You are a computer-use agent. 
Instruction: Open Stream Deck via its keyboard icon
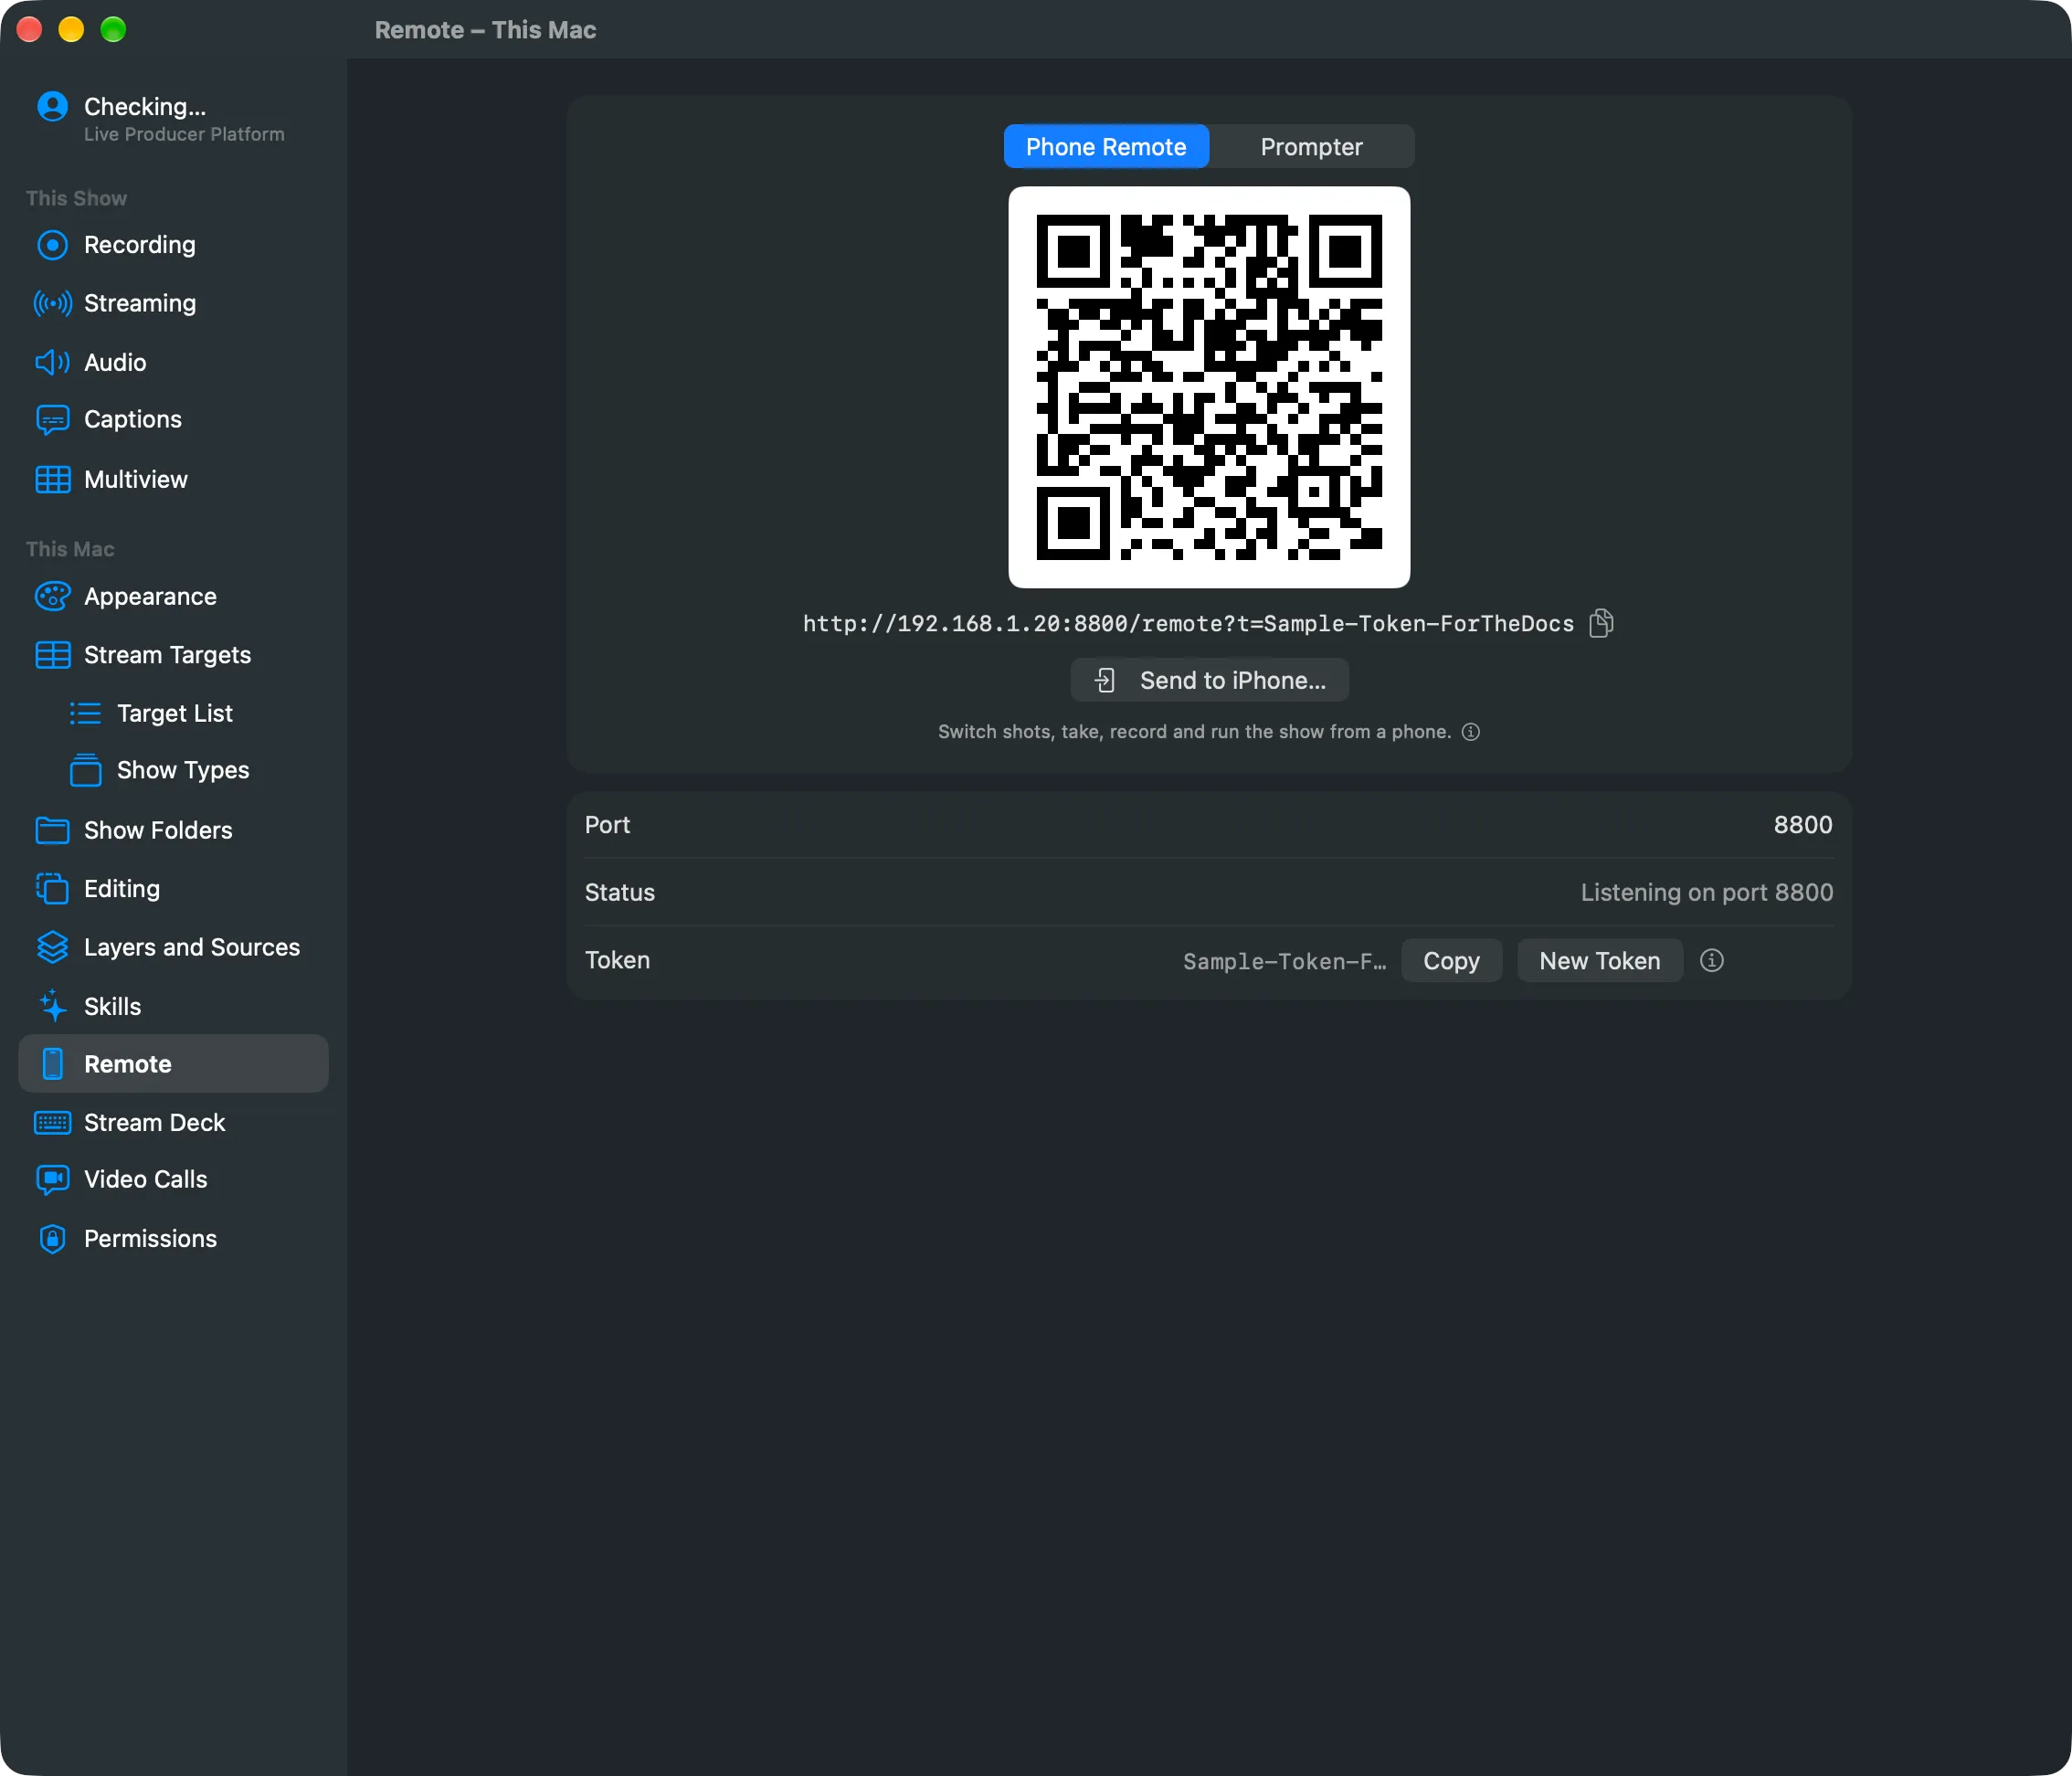pos(52,1122)
